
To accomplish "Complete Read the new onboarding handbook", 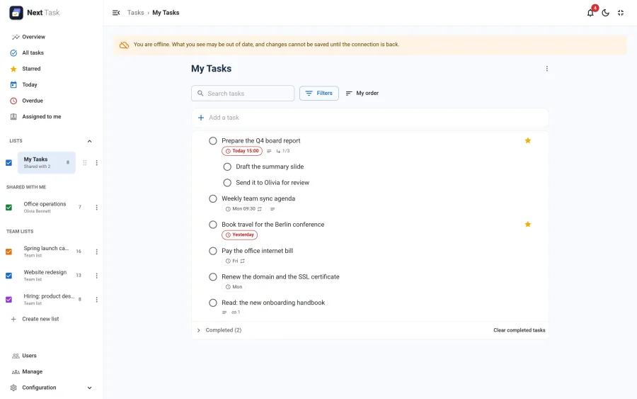I will click(x=213, y=303).
